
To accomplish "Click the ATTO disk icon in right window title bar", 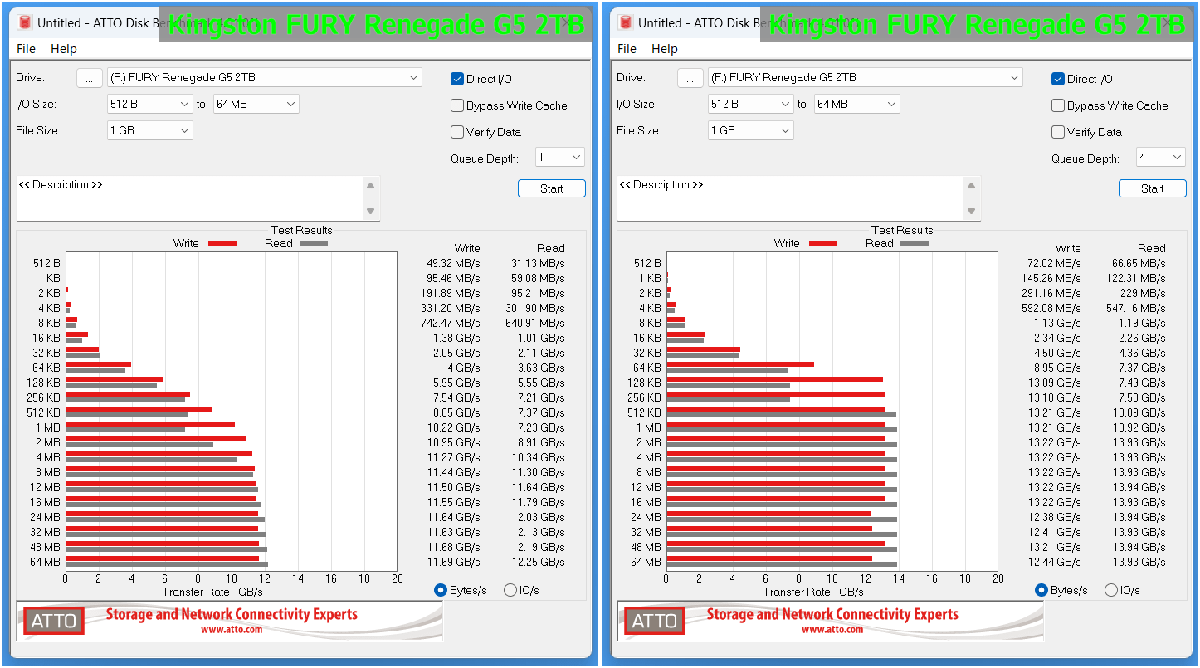I will click(625, 22).
